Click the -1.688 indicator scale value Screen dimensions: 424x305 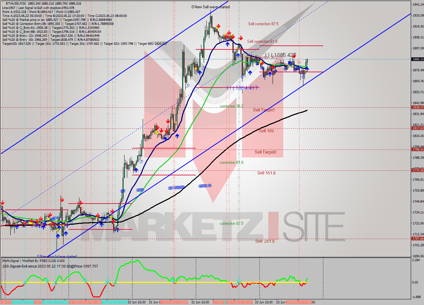pos(416,297)
